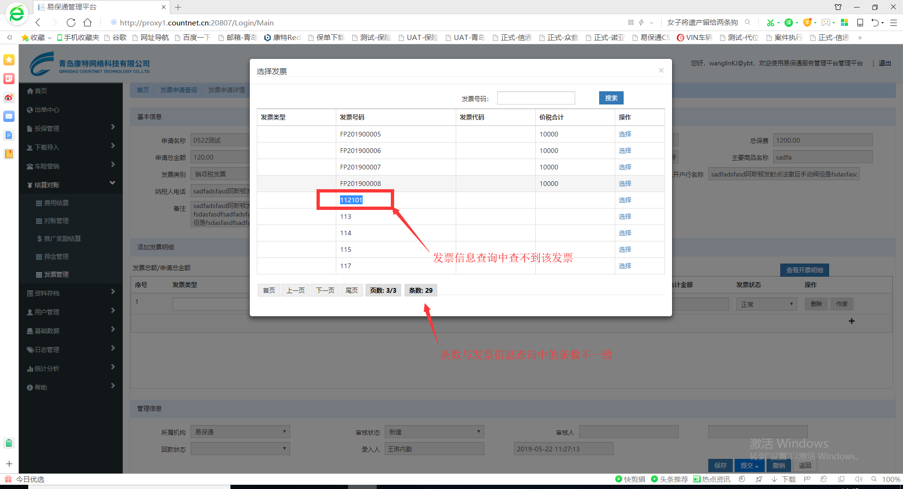
Task: Click the 作废 button in invoice row
Action: coord(842,304)
